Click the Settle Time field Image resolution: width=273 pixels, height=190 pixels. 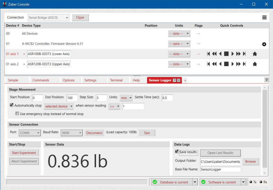pos(167,98)
